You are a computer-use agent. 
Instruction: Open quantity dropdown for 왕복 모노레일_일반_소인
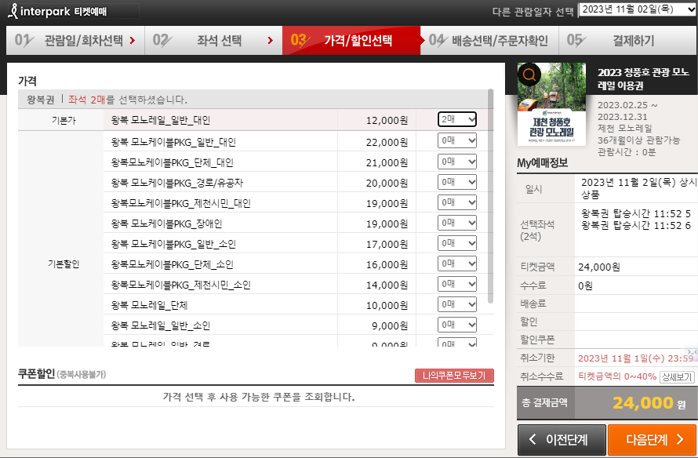[457, 325]
